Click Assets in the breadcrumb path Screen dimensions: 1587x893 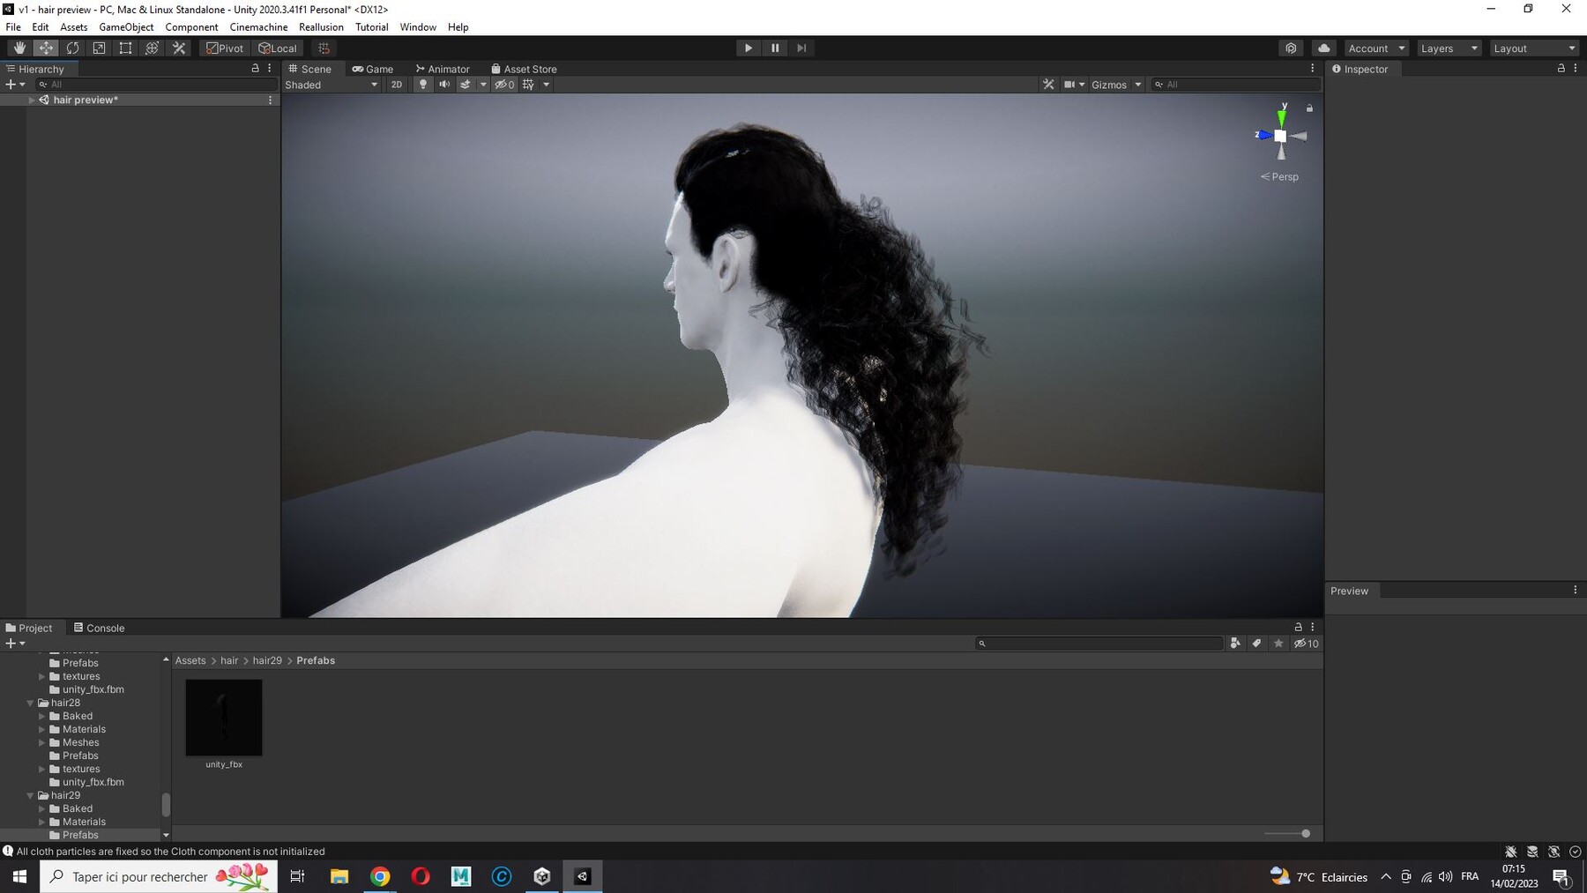(190, 660)
